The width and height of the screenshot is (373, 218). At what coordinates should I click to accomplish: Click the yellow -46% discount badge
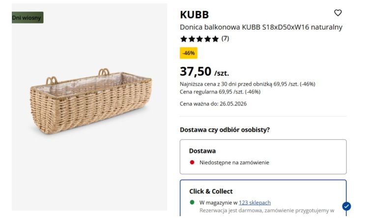coord(188,53)
